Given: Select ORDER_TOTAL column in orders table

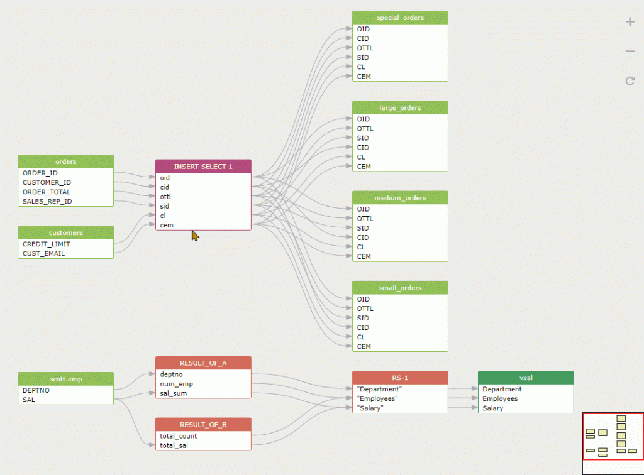Looking at the screenshot, I should click(47, 192).
